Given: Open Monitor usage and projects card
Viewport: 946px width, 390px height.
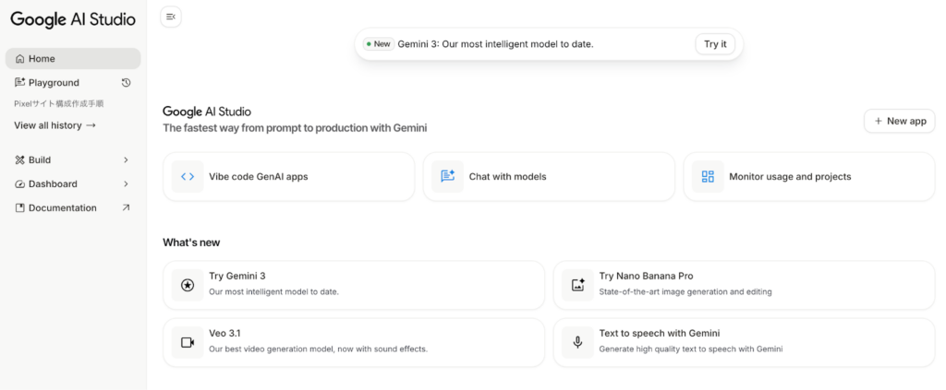Looking at the screenshot, I should (x=809, y=176).
